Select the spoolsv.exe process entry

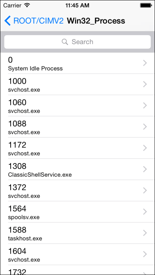coord(77,212)
